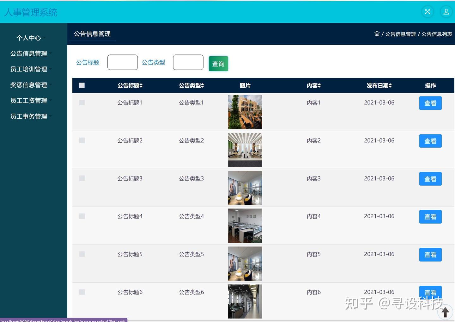Image resolution: width=455 pixels, height=322 pixels.
Task: Sort table by 内容 column arrows
Action: coord(320,85)
